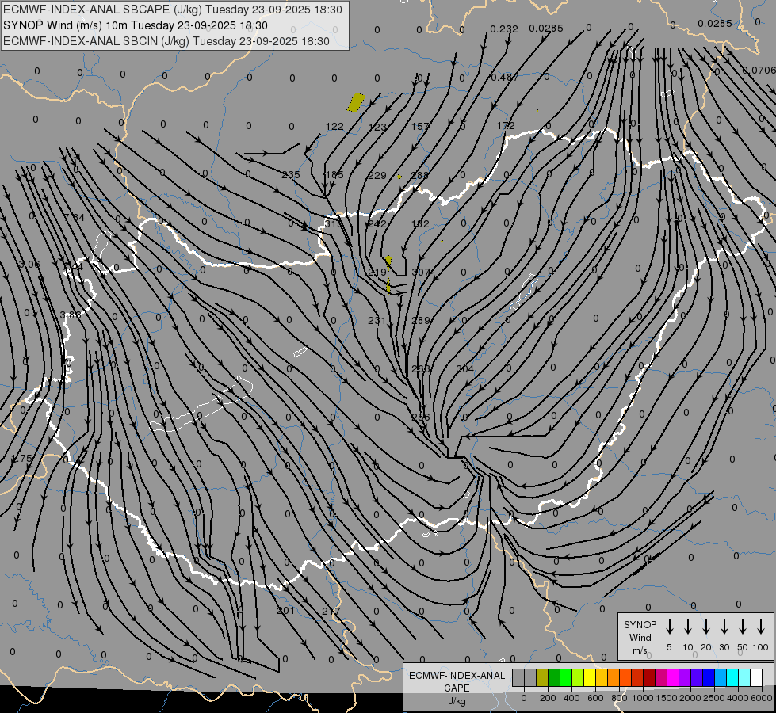Viewport: 776px width, 713px height.
Task: Pick the bright green 400 J/kg swatch
Action: pyautogui.click(x=566, y=677)
